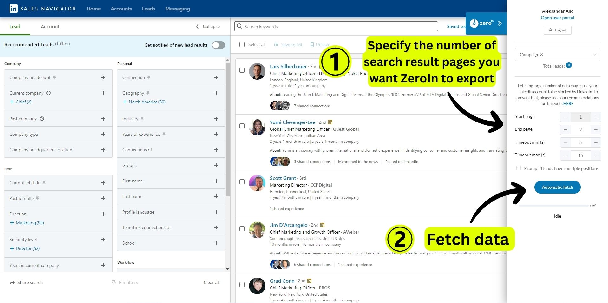Click the help icon next to Past company
Image resolution: width=608 pixels, height=303 pixels.
point(42,119)
